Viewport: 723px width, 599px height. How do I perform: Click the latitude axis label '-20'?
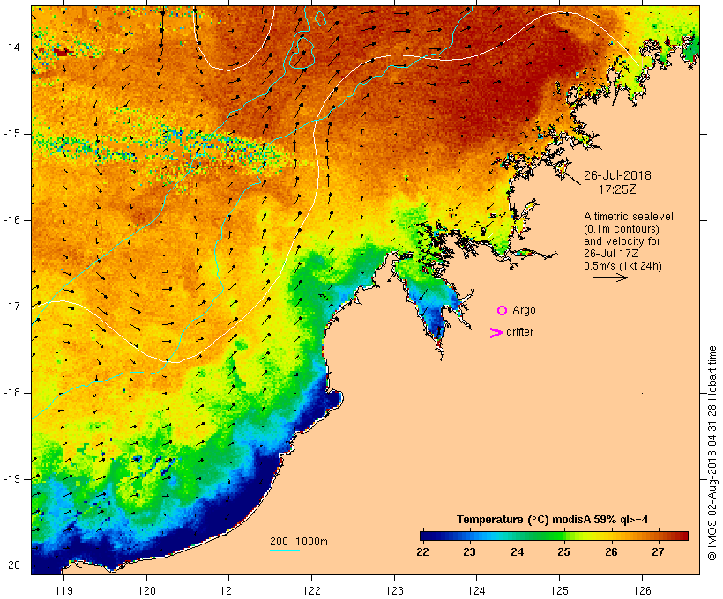click(11, 566)
